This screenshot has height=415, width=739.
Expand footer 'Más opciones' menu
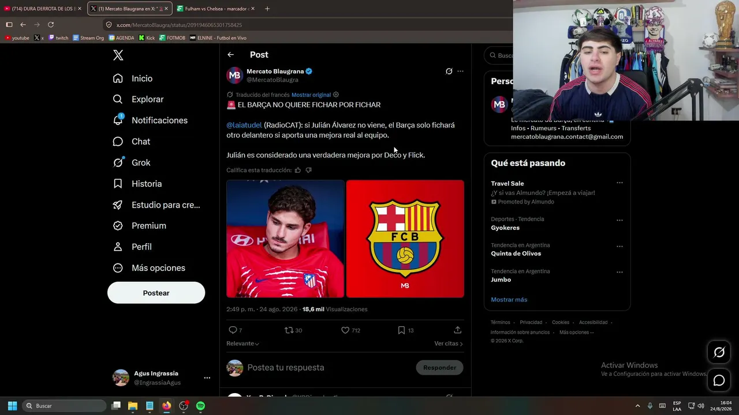coord(576,333)
